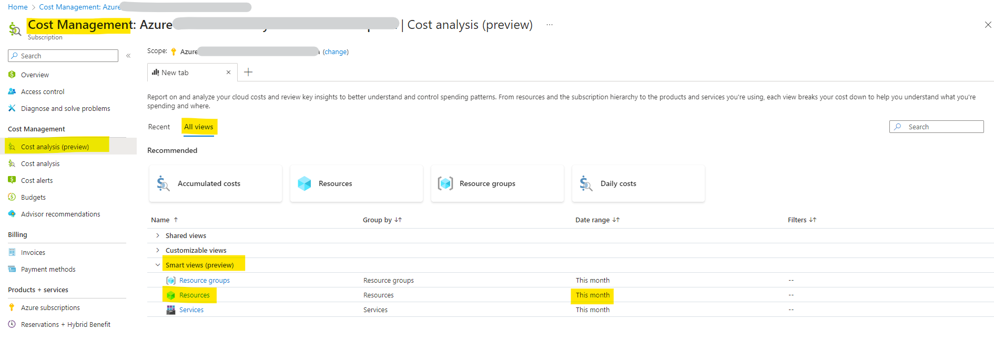The image size is (994, 340).
Task: Switch to the All views tab
Action: coord(199,127)
